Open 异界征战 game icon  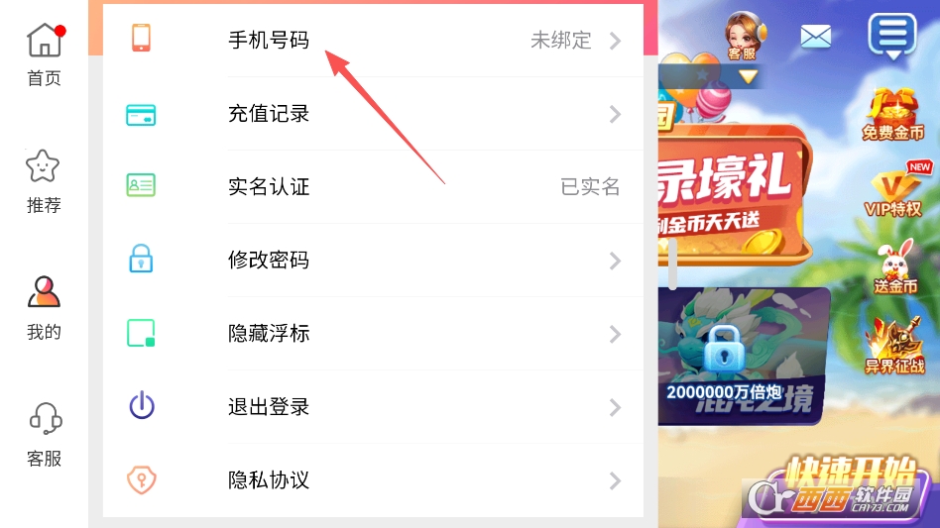click(x=894, y=346)
